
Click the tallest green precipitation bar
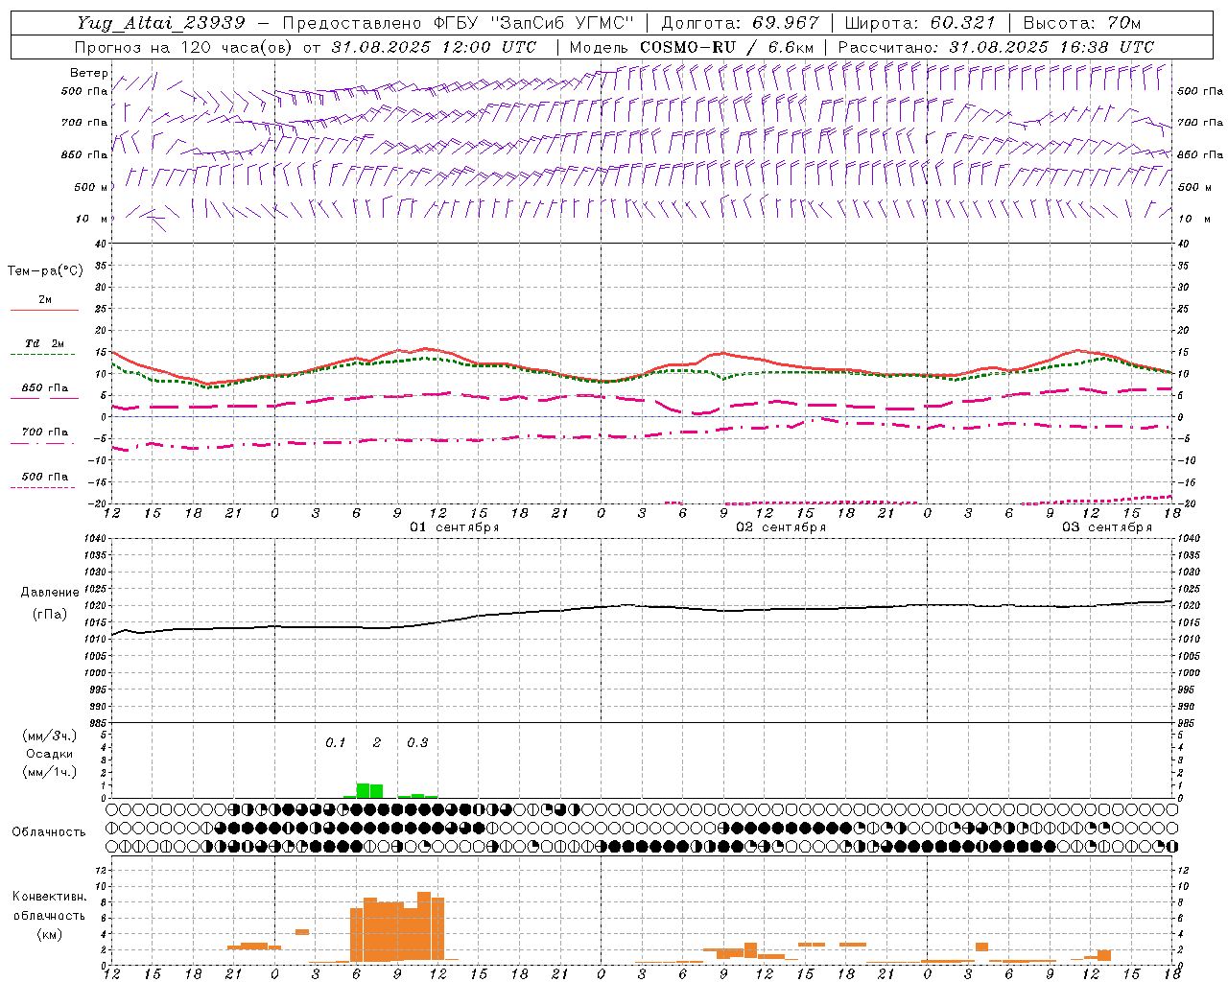point(363,790)
